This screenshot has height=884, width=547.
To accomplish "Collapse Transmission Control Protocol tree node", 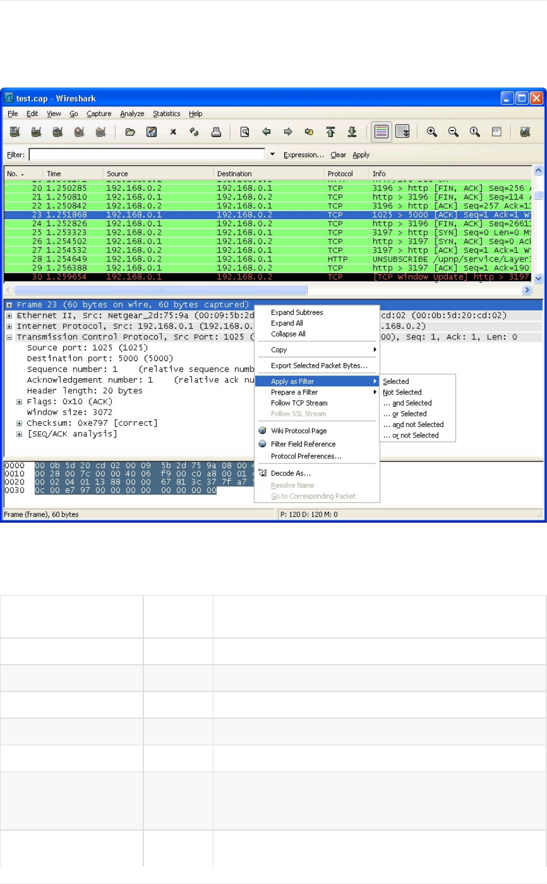I will 9,337.
